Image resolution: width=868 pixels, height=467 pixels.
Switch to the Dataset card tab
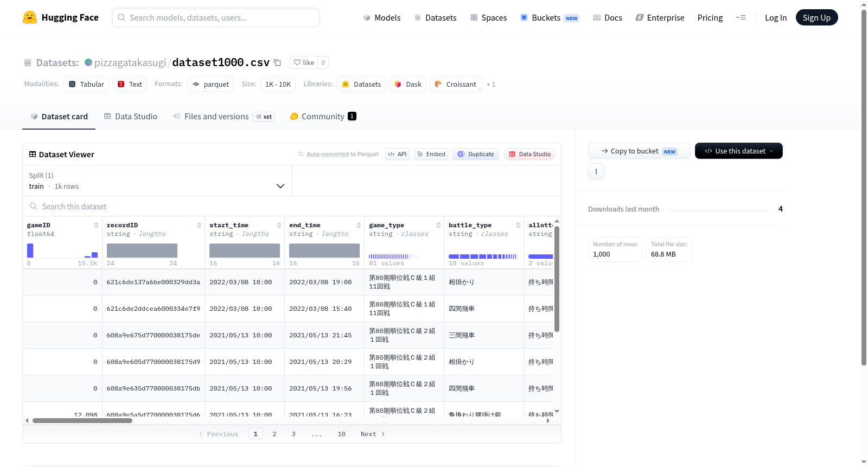[59, 116]
